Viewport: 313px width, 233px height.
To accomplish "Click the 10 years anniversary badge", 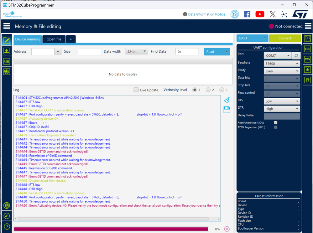I will click(x=235, y=14).
